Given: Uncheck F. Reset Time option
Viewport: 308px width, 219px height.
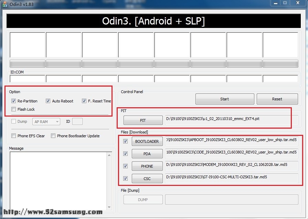Looking at the screenshot, I should coord(84,101).
